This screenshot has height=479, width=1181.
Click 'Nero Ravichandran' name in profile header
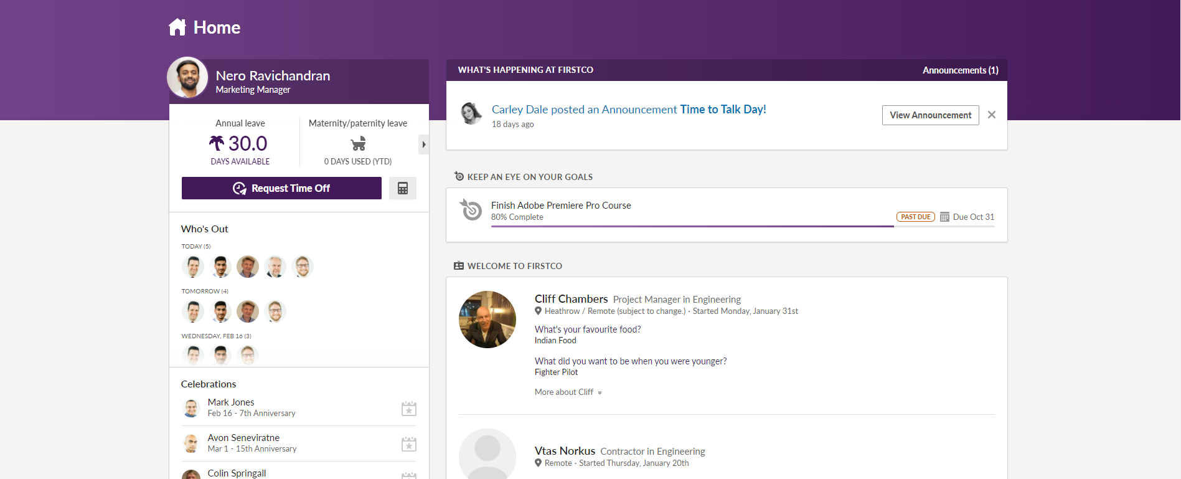click(x=273, y=75)
